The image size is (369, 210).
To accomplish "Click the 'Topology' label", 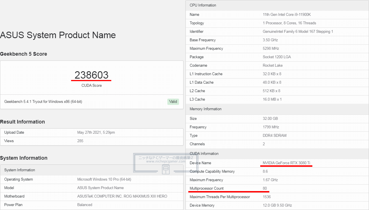I will [197, 23].
